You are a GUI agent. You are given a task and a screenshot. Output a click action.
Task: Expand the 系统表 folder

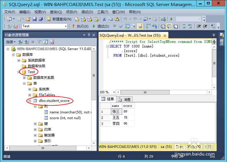pyautogui.click(x=30, y=89)
